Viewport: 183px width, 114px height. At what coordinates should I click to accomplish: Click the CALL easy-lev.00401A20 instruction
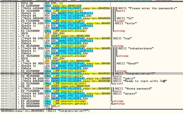click(63, 6)
